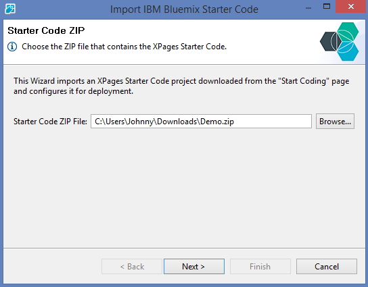Viewport: 368px width, 287px height.
Task: Close the Import dialog window
Action: (351, 6)
